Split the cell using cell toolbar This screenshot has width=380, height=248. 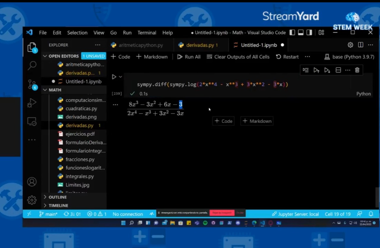pos(338,70)
